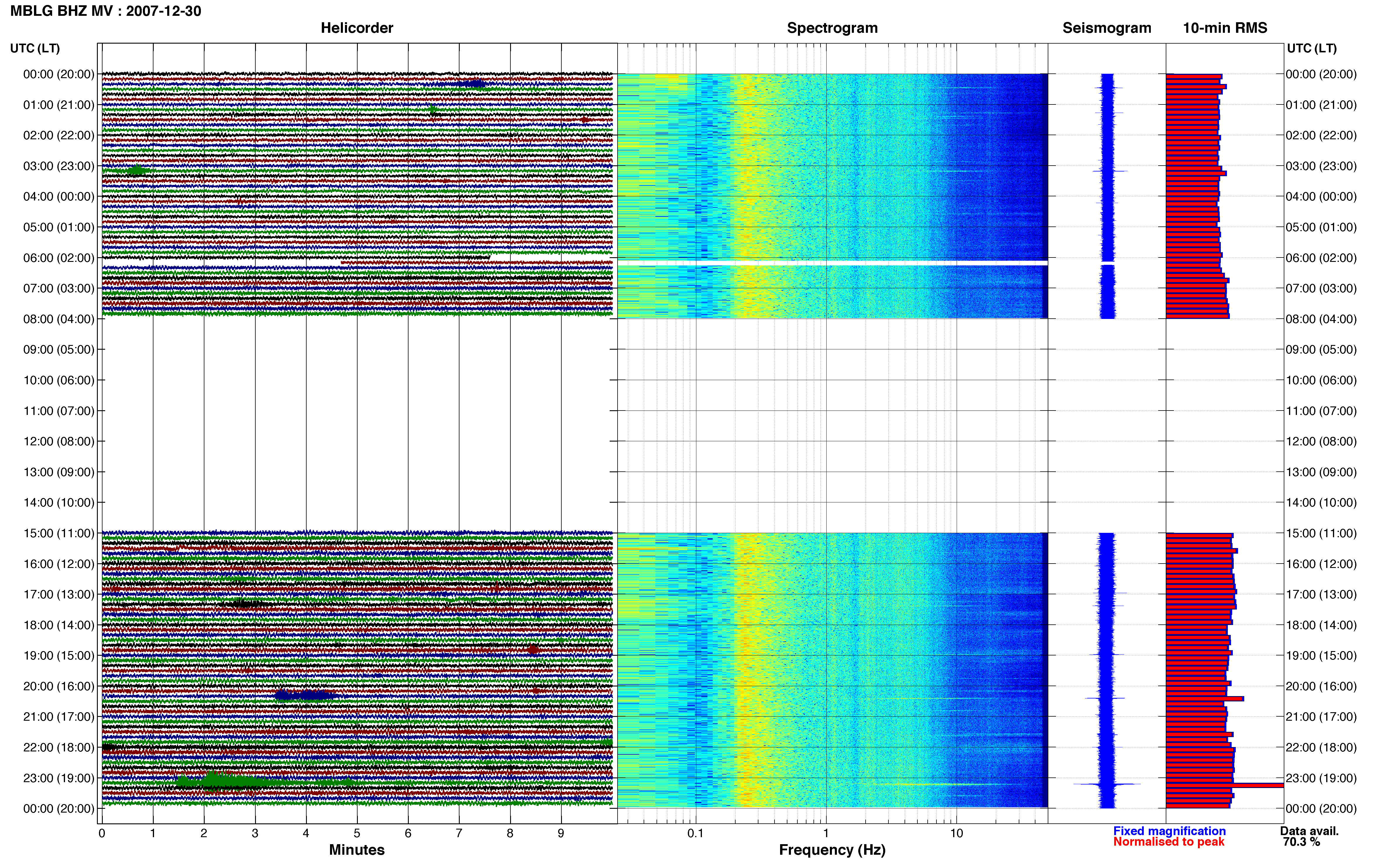This screenshot has height=867, width=1388.
Task: Click the '1' frequency tick label under the spectrogram
Action: 826,833
